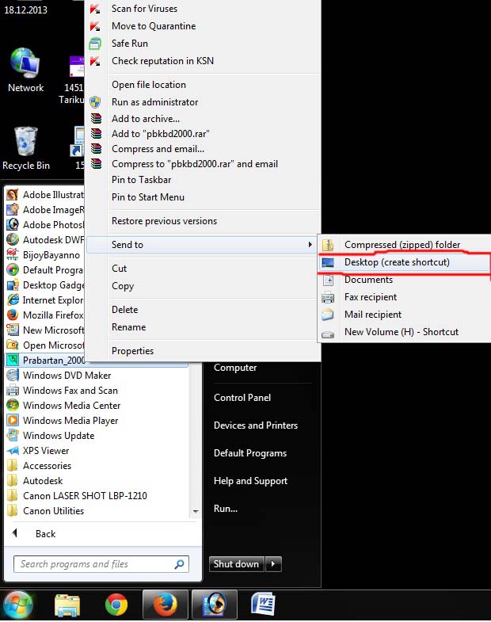Click the Adobe Illustrator program icon
Viewport: 491px width, 622px height.
point(13,195)
